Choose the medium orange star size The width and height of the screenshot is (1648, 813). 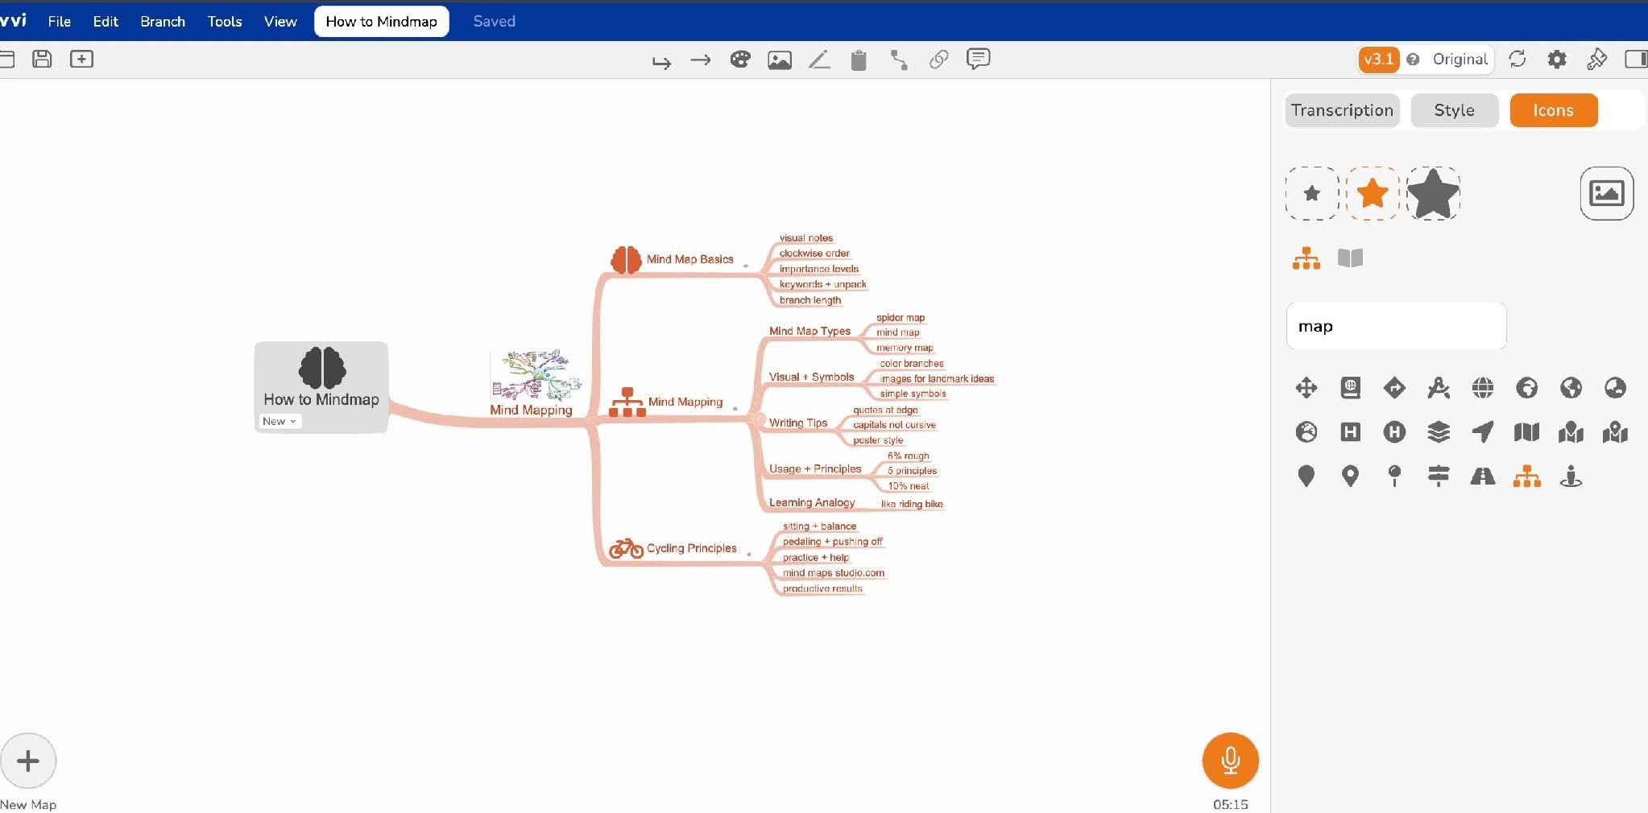[x=1373, y=193]
